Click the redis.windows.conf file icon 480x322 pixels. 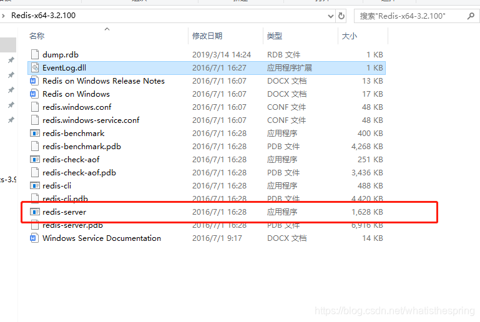35,107
